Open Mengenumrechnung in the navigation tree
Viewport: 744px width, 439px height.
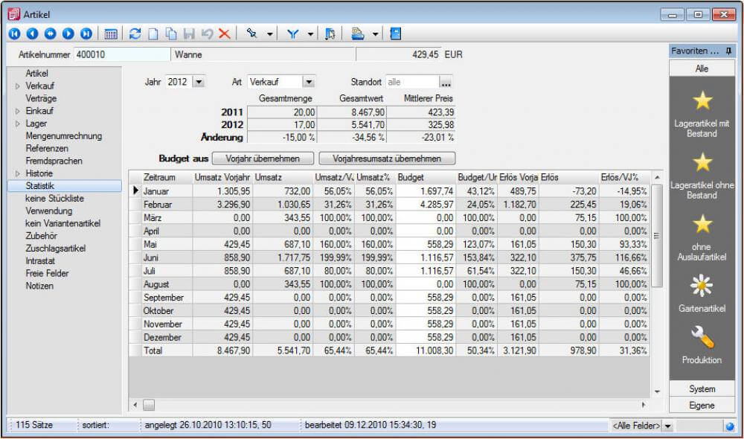coord(63,135)
